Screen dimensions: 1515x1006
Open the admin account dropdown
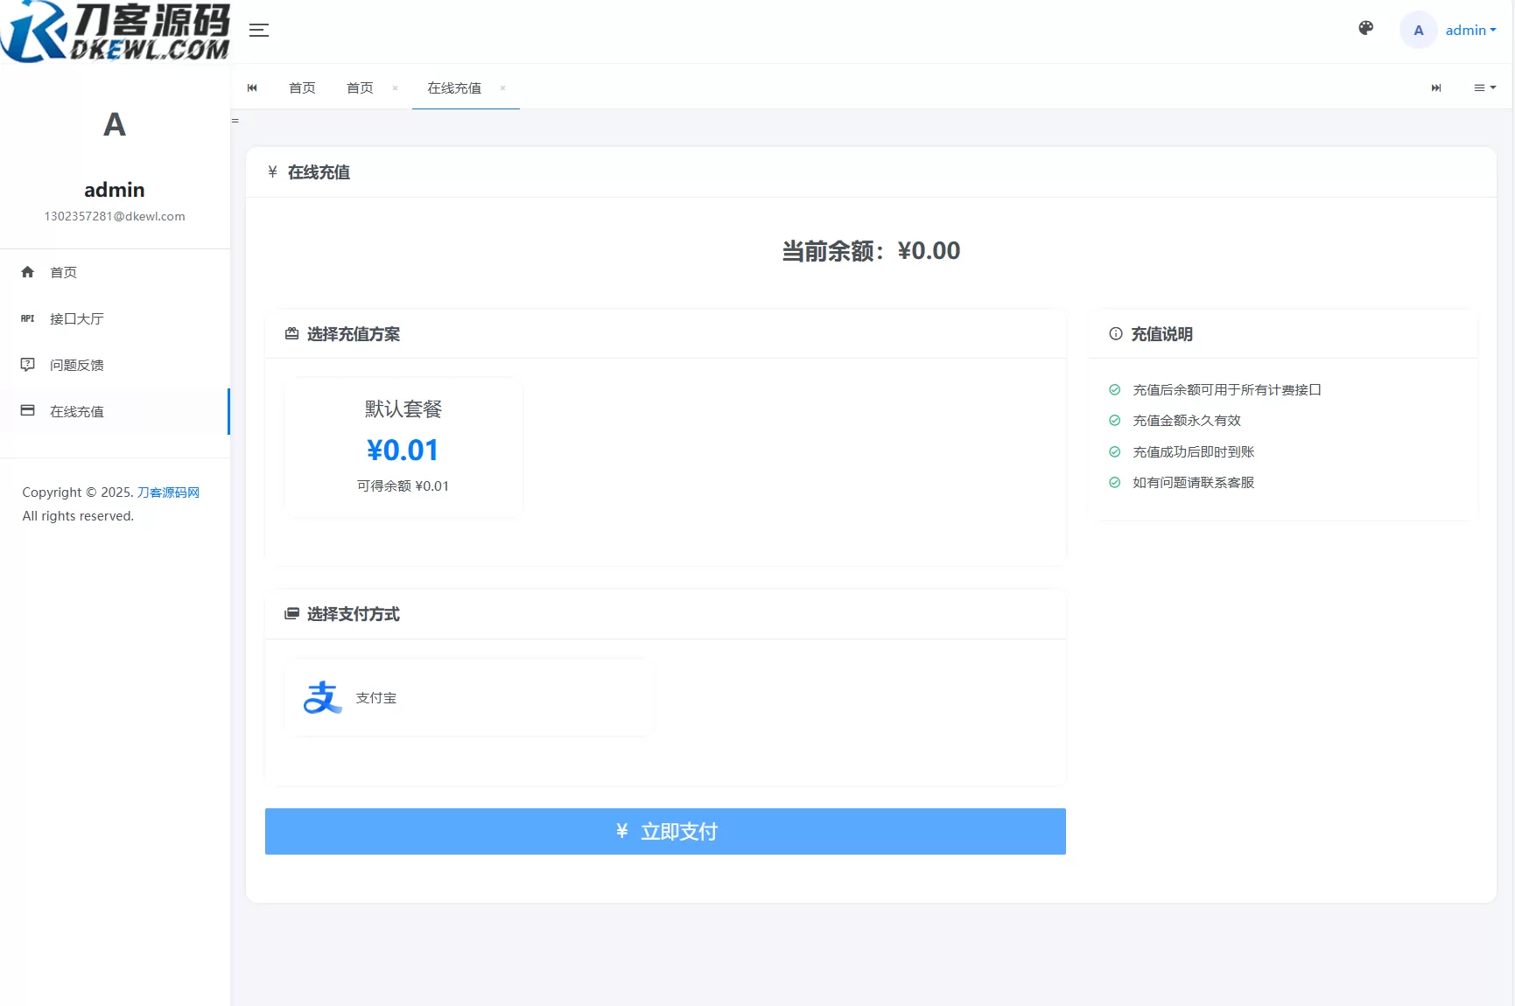1469,30
